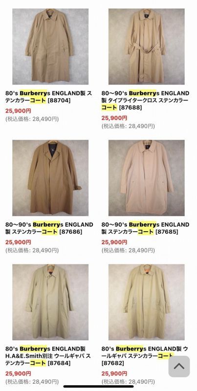
Task: Select the listing title ending [87686]
Action: (x=49, y=228)
